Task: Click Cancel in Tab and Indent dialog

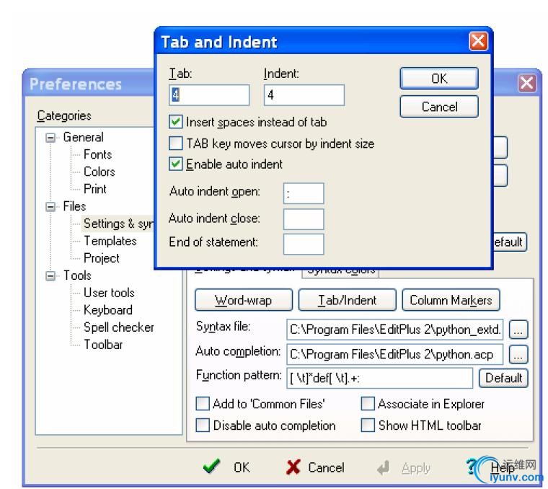Action: [x=439, y=107]
